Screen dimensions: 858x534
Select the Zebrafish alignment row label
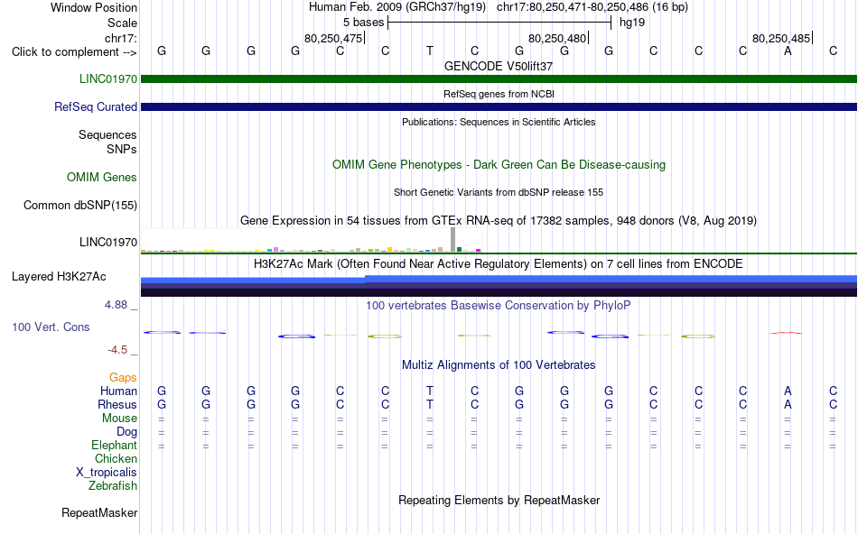click(113, 485)
